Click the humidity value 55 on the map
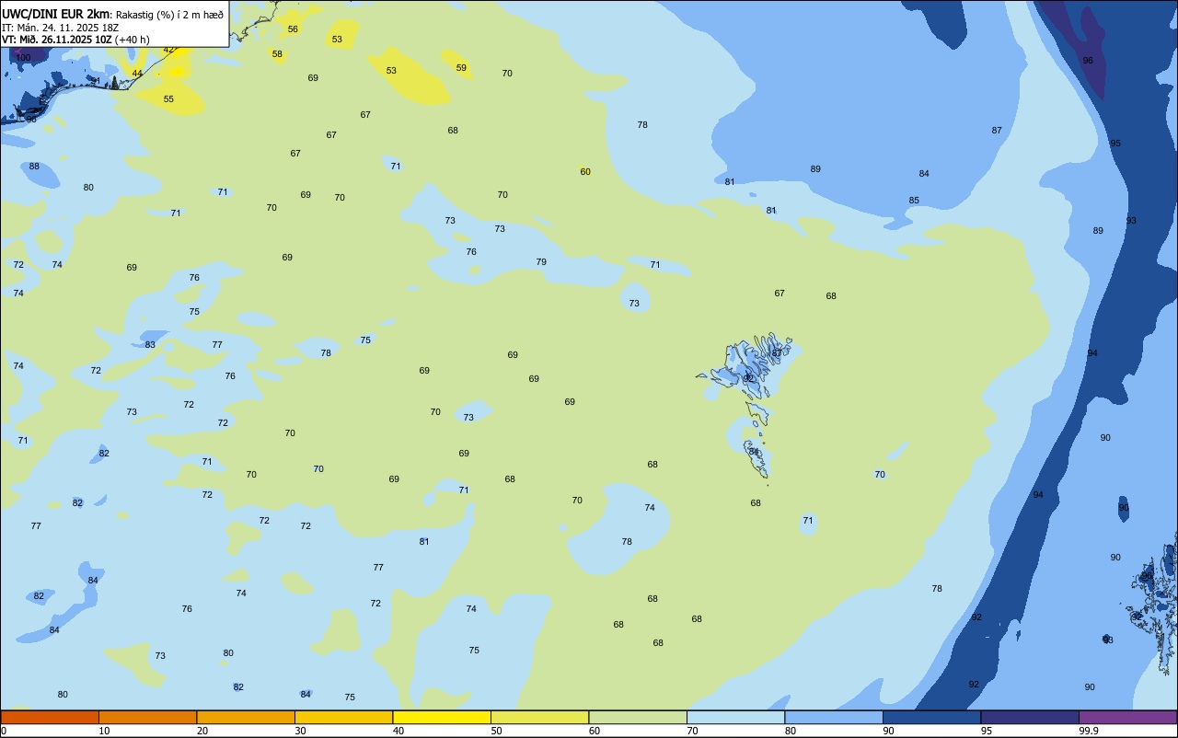Image resolution: width=1178 pixels, height=738 pixels. 168,99
